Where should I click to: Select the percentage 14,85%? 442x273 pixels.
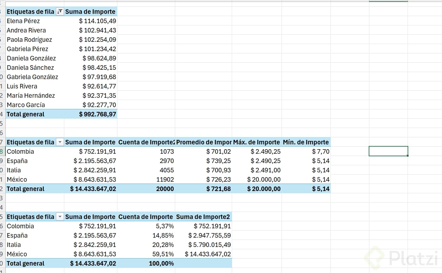point(163,235)
